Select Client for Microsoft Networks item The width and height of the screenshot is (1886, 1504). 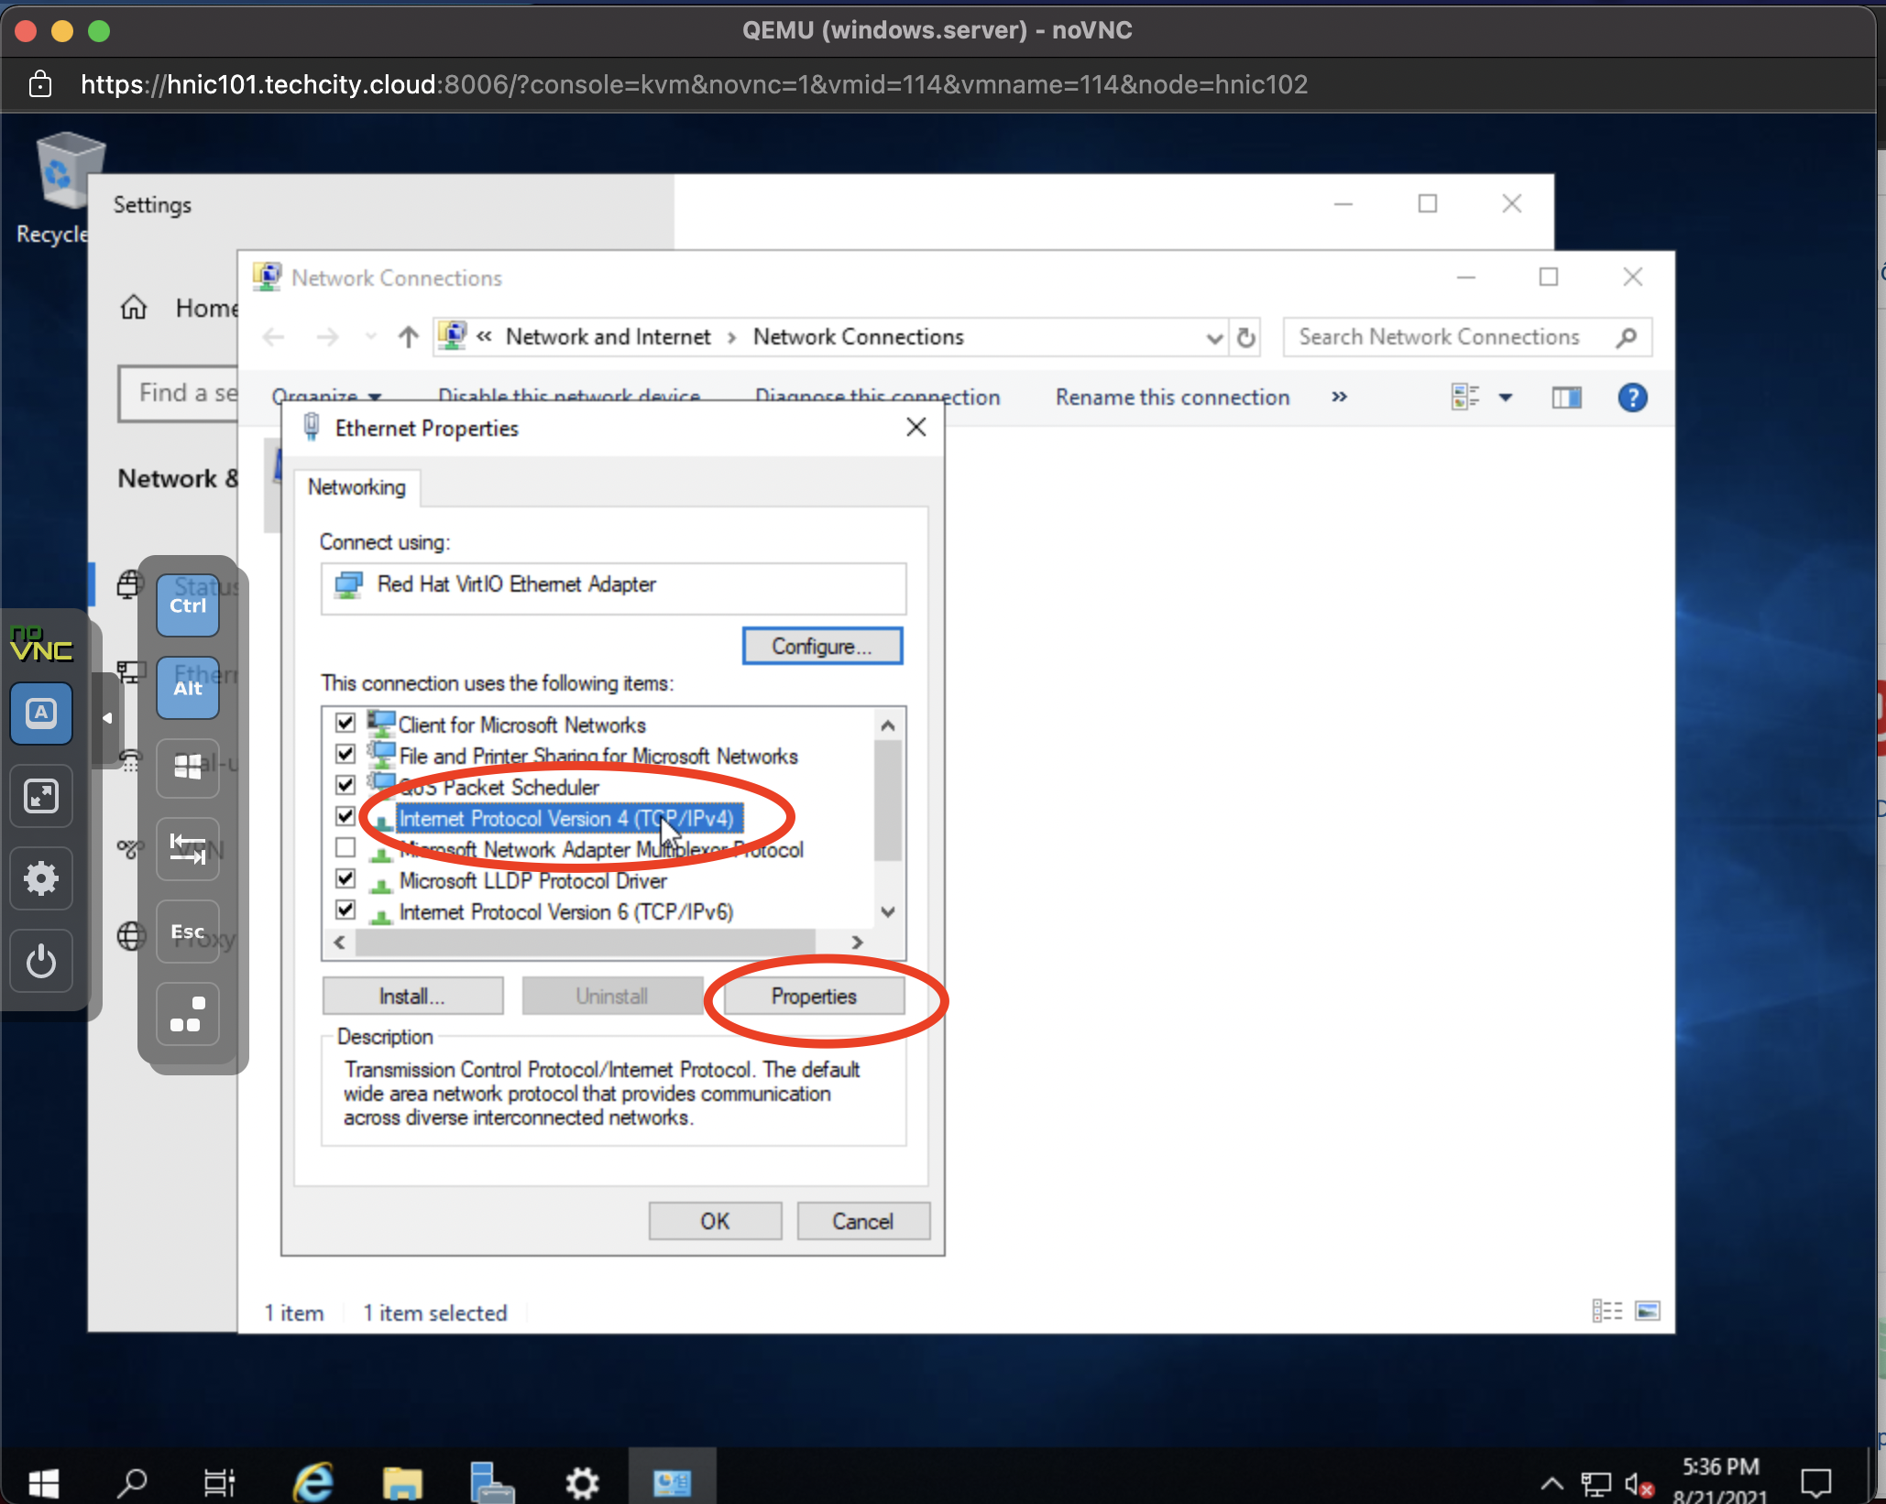tap(521, 725)
